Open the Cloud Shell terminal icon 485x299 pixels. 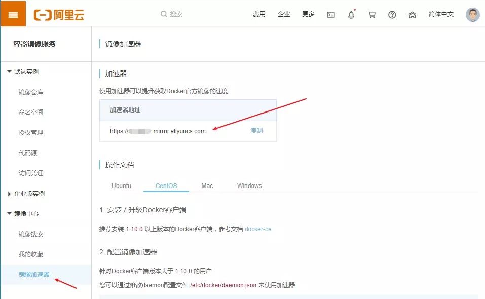330,15
